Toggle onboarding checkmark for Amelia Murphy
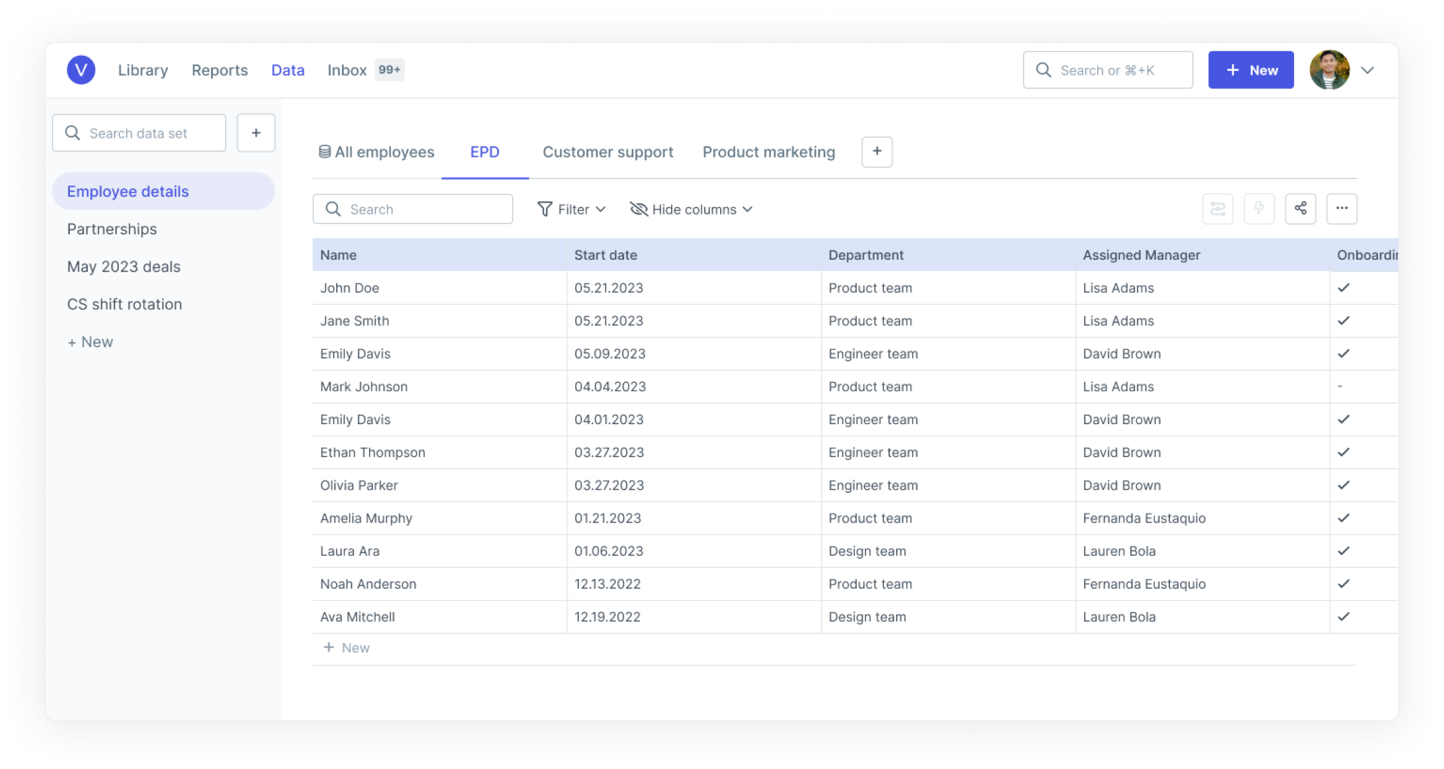The width and height of the screenshot is (1444, 769). [x=1344, y=518]
